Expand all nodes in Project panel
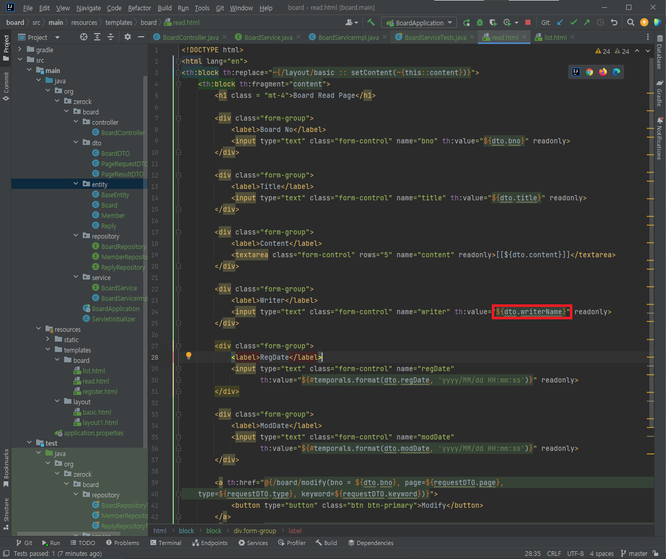Image resolution: width=666 pixels, height=559 pixels. tap(97, 37)
